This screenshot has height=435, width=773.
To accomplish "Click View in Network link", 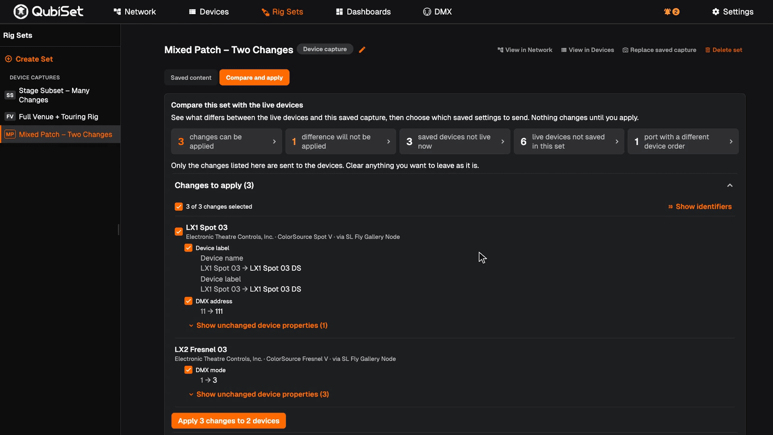I will pos(525,50).
